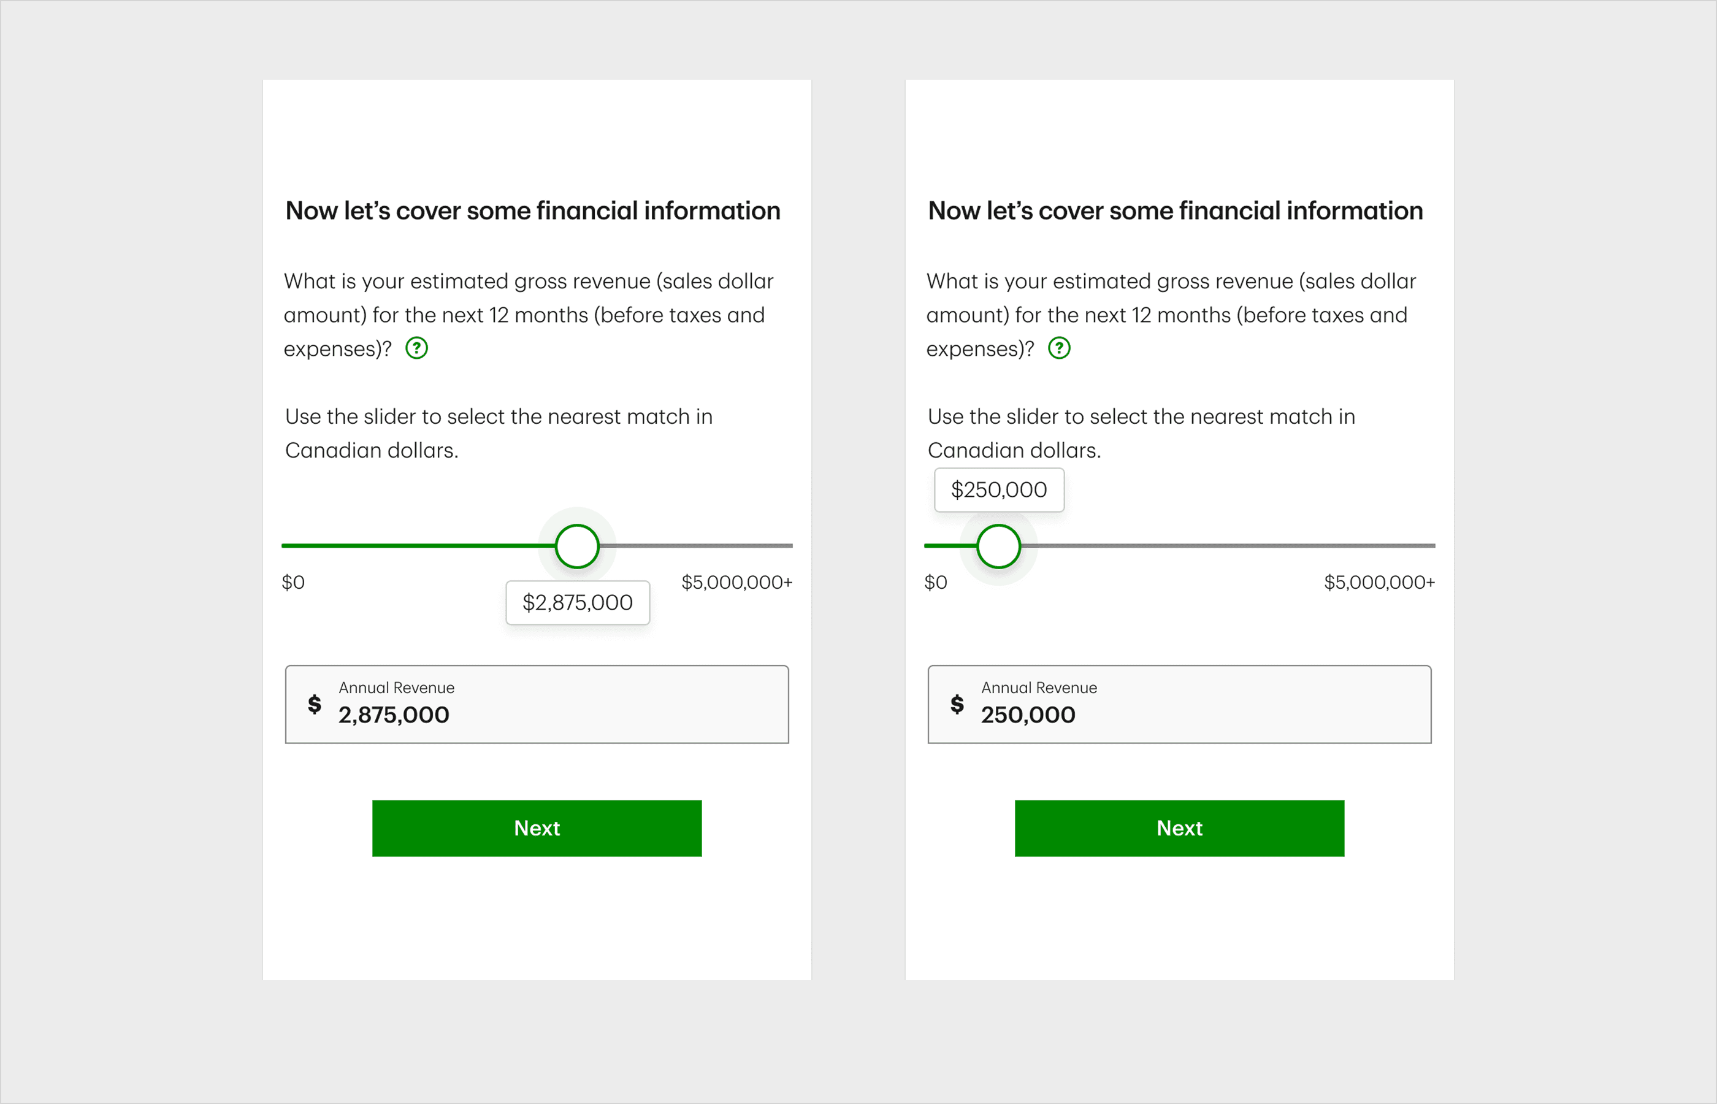The height and width of the screenshot is (1104, 1717).
Task: Click the $2,875,000 value bubble
Action: [578, 602]
